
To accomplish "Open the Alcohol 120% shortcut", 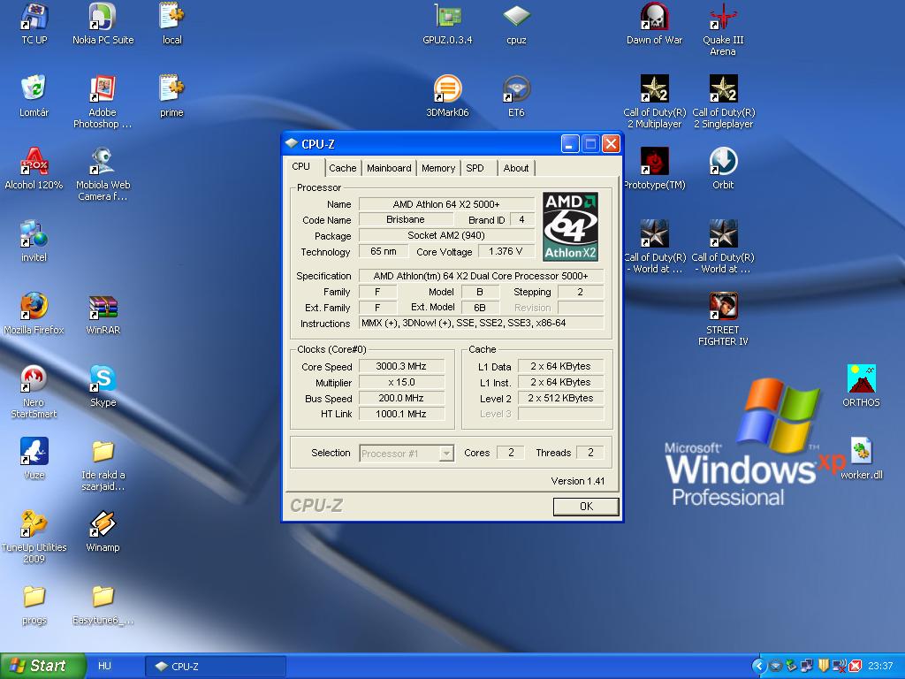I will click(x=34, y=169).
